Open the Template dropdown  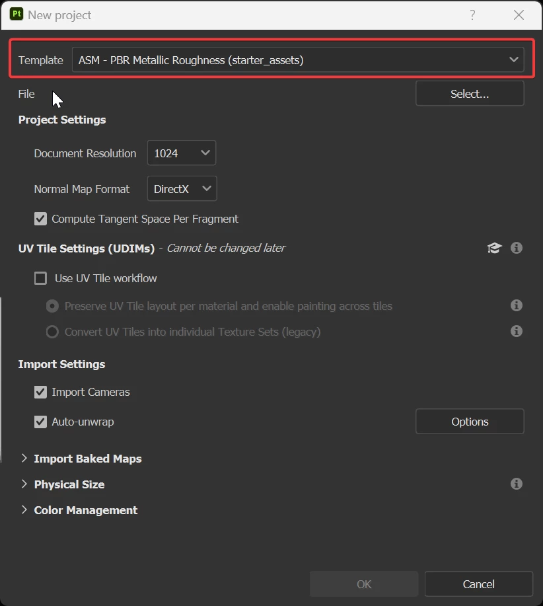298,60
